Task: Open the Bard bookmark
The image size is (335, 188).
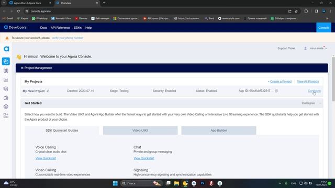Action: click(209, 18)
